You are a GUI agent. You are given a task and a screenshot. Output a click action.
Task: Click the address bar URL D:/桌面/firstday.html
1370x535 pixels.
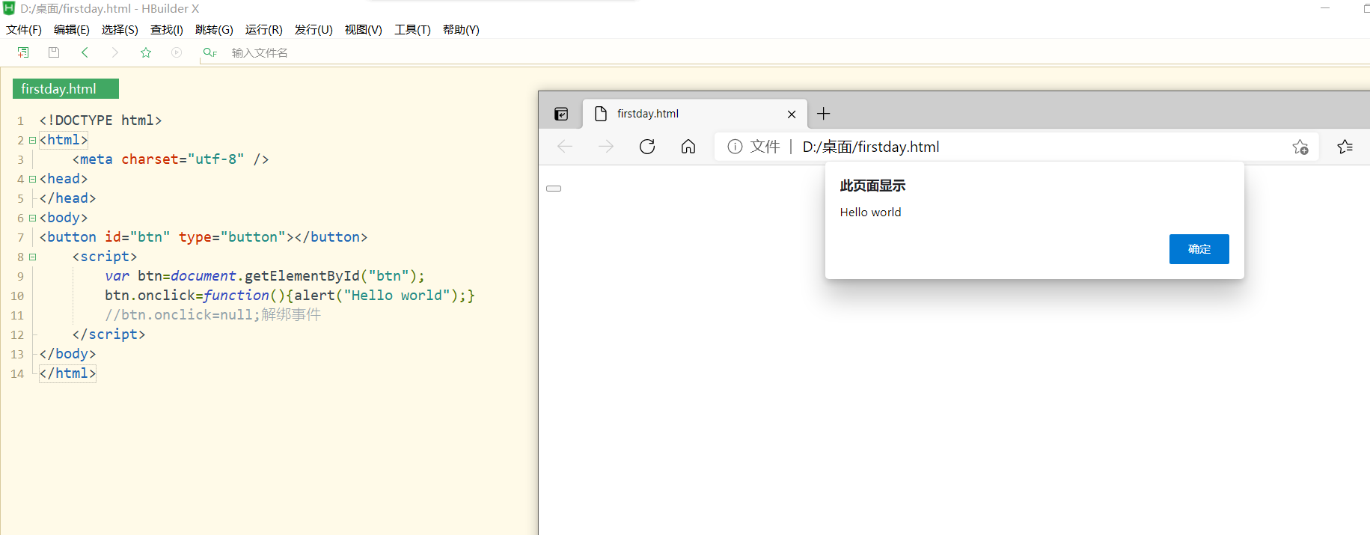[871, 147]
